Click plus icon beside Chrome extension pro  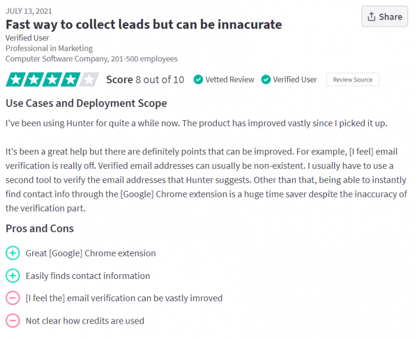pyautogui.click(x=13, y=253)
